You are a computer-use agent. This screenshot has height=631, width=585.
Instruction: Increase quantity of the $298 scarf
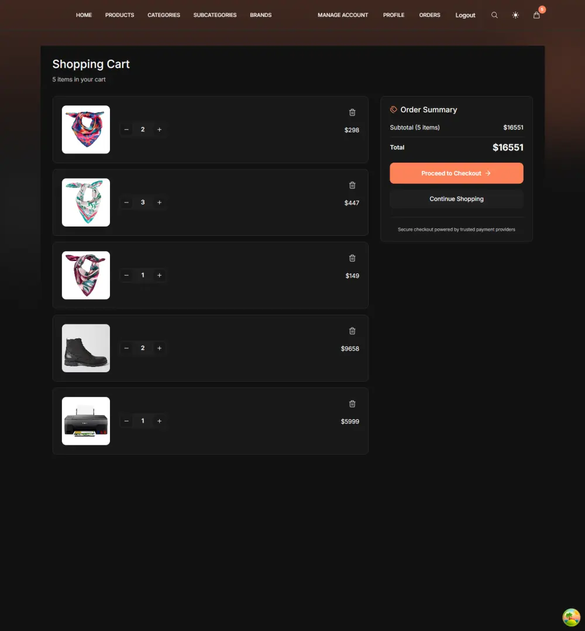tap(159, 129)
